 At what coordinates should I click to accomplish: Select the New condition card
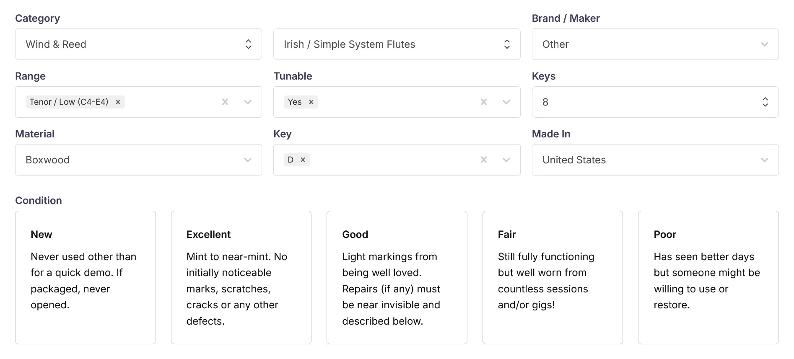tap(86, 277)
